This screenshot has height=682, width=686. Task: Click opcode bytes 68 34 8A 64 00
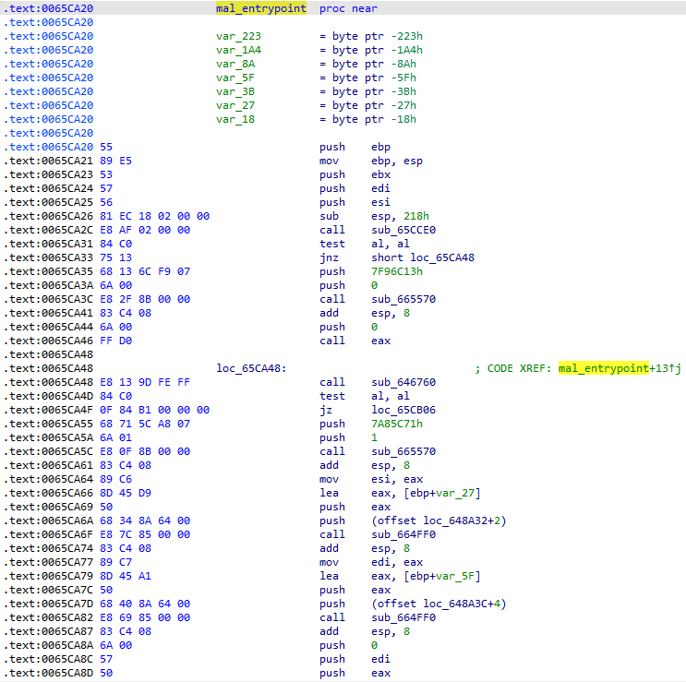145,520
